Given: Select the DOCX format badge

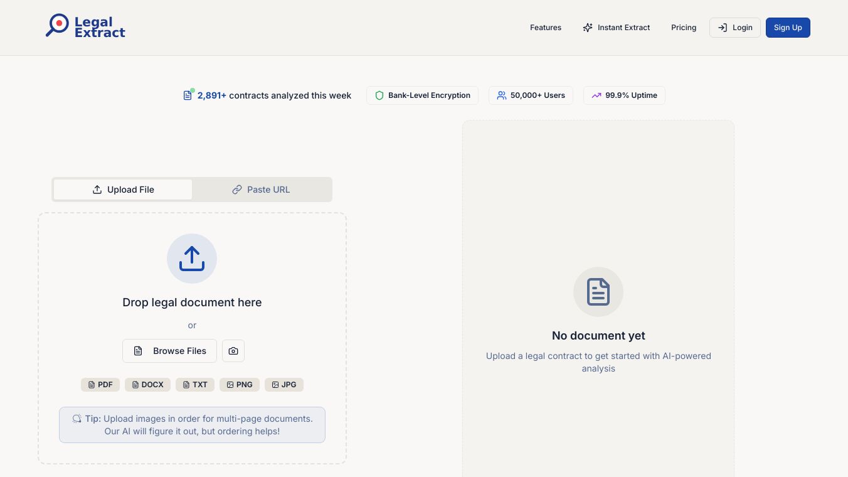Looking at the screenshot, I should tap(148, 385).
